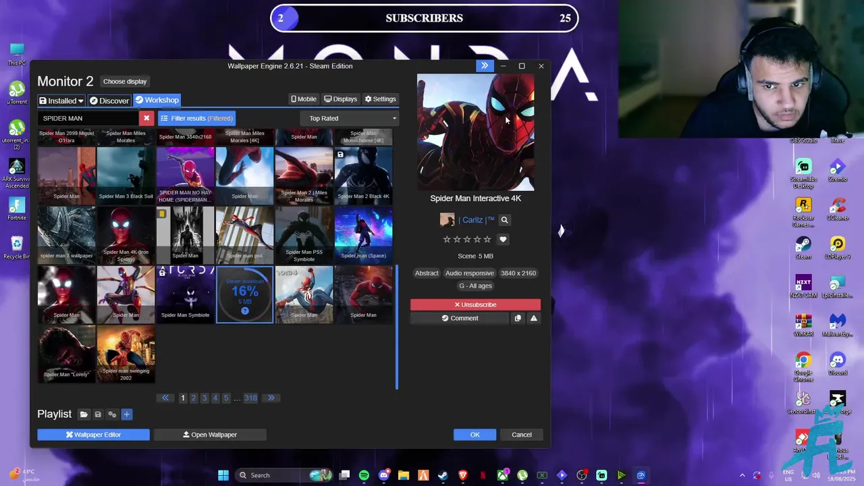Open the playlist folder icon

[84, 414]
